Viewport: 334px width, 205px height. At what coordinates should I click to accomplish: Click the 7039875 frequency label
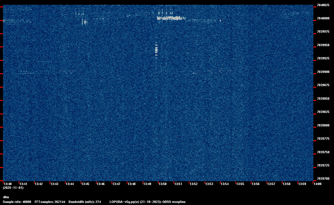(x=323, y=85)
